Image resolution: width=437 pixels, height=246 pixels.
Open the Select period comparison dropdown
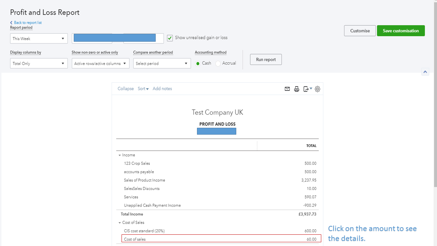(162, 63)
